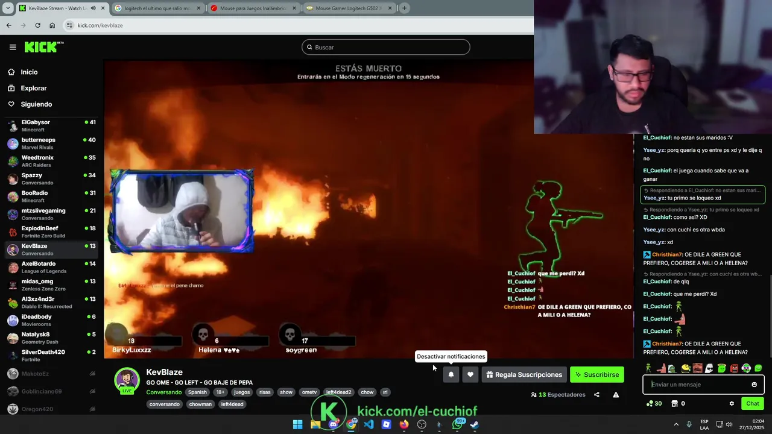Insert the Patrick emote
Viewport: 772px width, 434px height.
(x=662, y=368)
